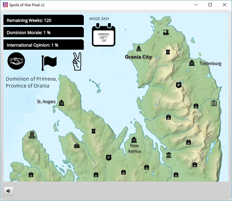This screenshot has width=232, height=201.
Task: Select the factory icon north of Orania
Action: [166, 32]
